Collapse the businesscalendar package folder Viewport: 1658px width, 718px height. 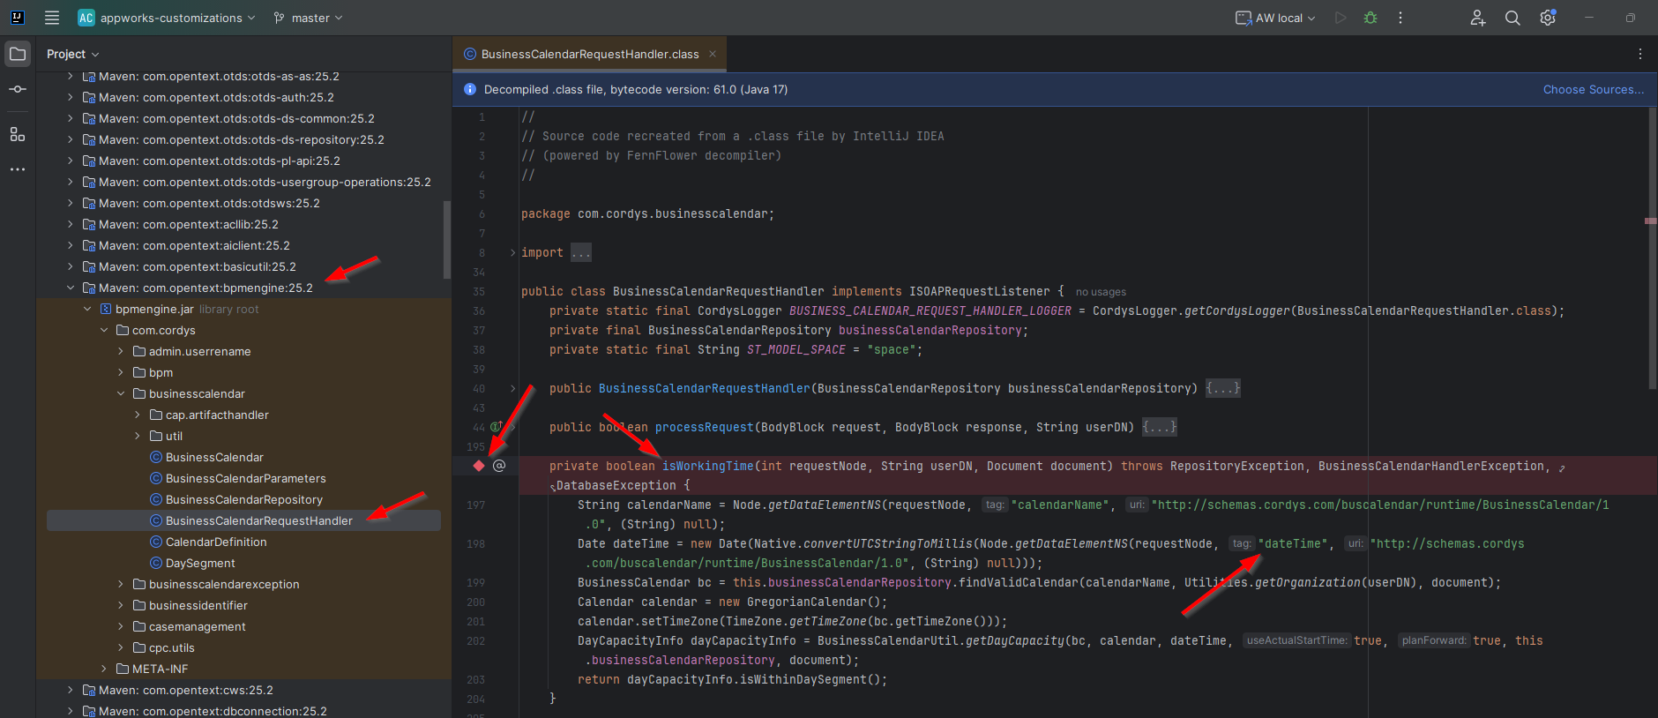coord(121,393)
